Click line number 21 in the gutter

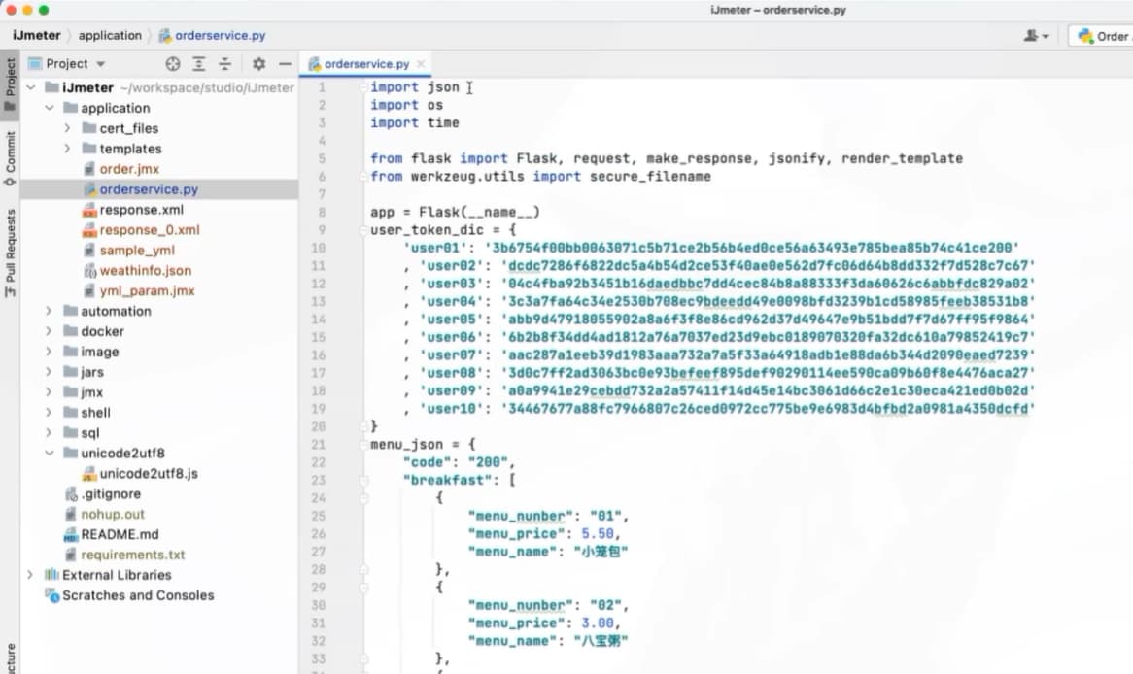click(x=318, y=444)
